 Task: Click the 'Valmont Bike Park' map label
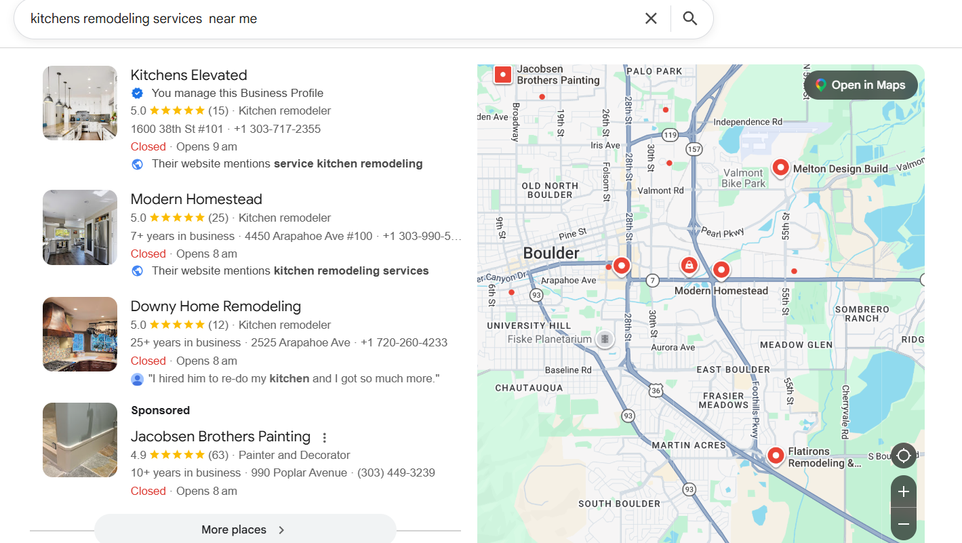744,178
